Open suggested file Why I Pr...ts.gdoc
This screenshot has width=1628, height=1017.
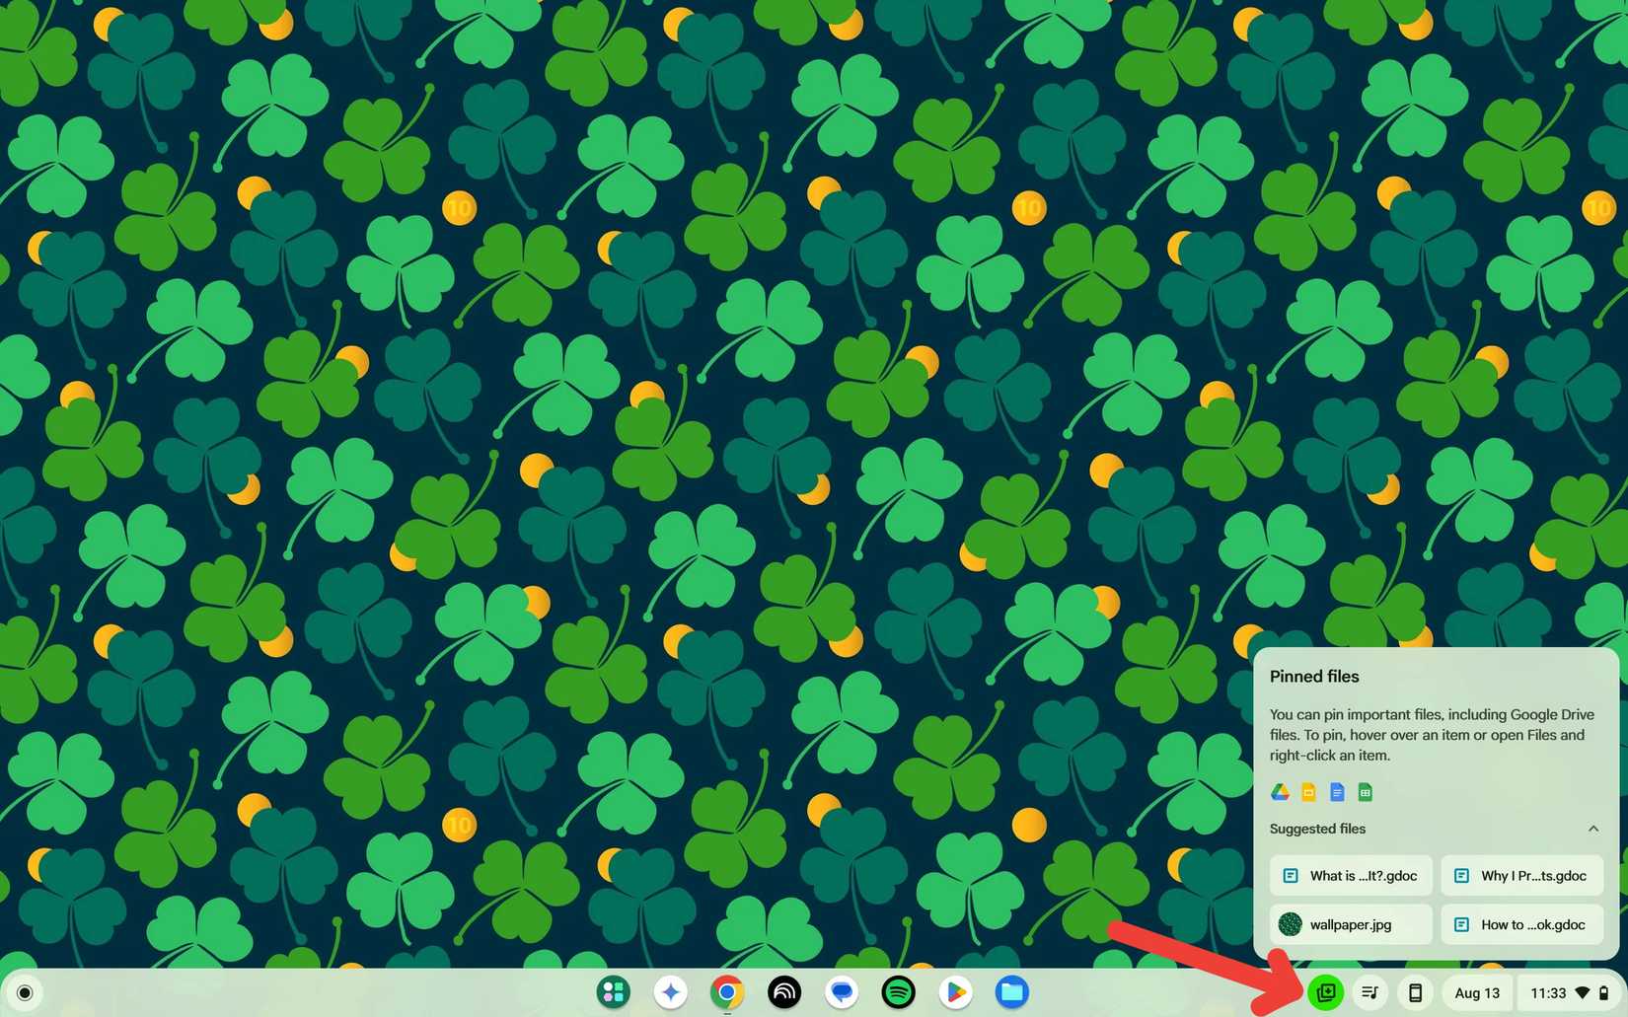point(1521,876)
